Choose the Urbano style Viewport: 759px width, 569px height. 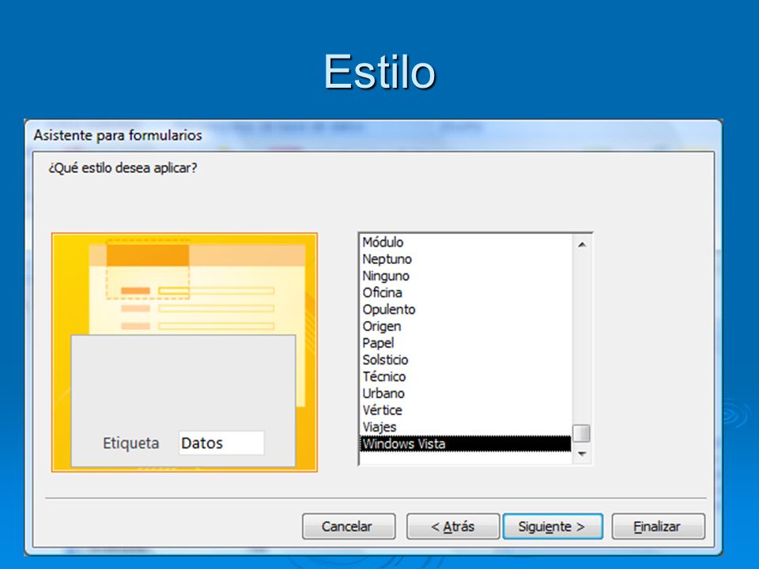[466, 393]
